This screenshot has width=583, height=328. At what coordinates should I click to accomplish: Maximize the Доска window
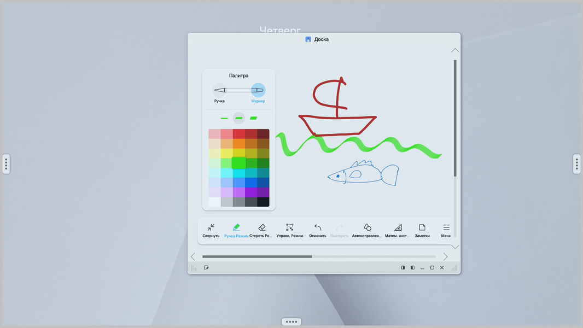pyautogui.click(x=432, y=267)
